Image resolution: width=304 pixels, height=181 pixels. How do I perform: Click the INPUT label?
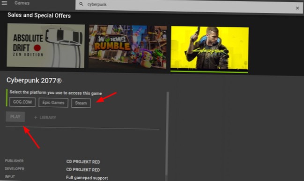10,176
